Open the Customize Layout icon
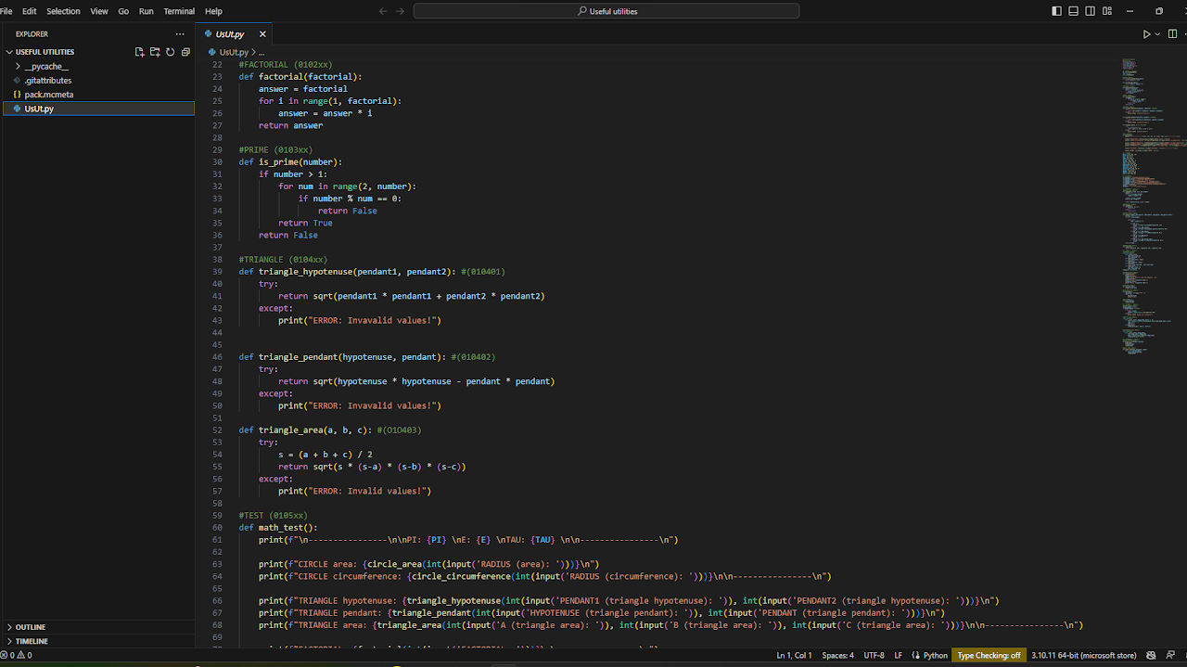Screen dimensions: 1187x667 pos(1107,11)
